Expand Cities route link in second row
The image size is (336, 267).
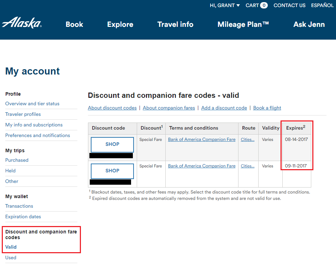pos(247,166)
